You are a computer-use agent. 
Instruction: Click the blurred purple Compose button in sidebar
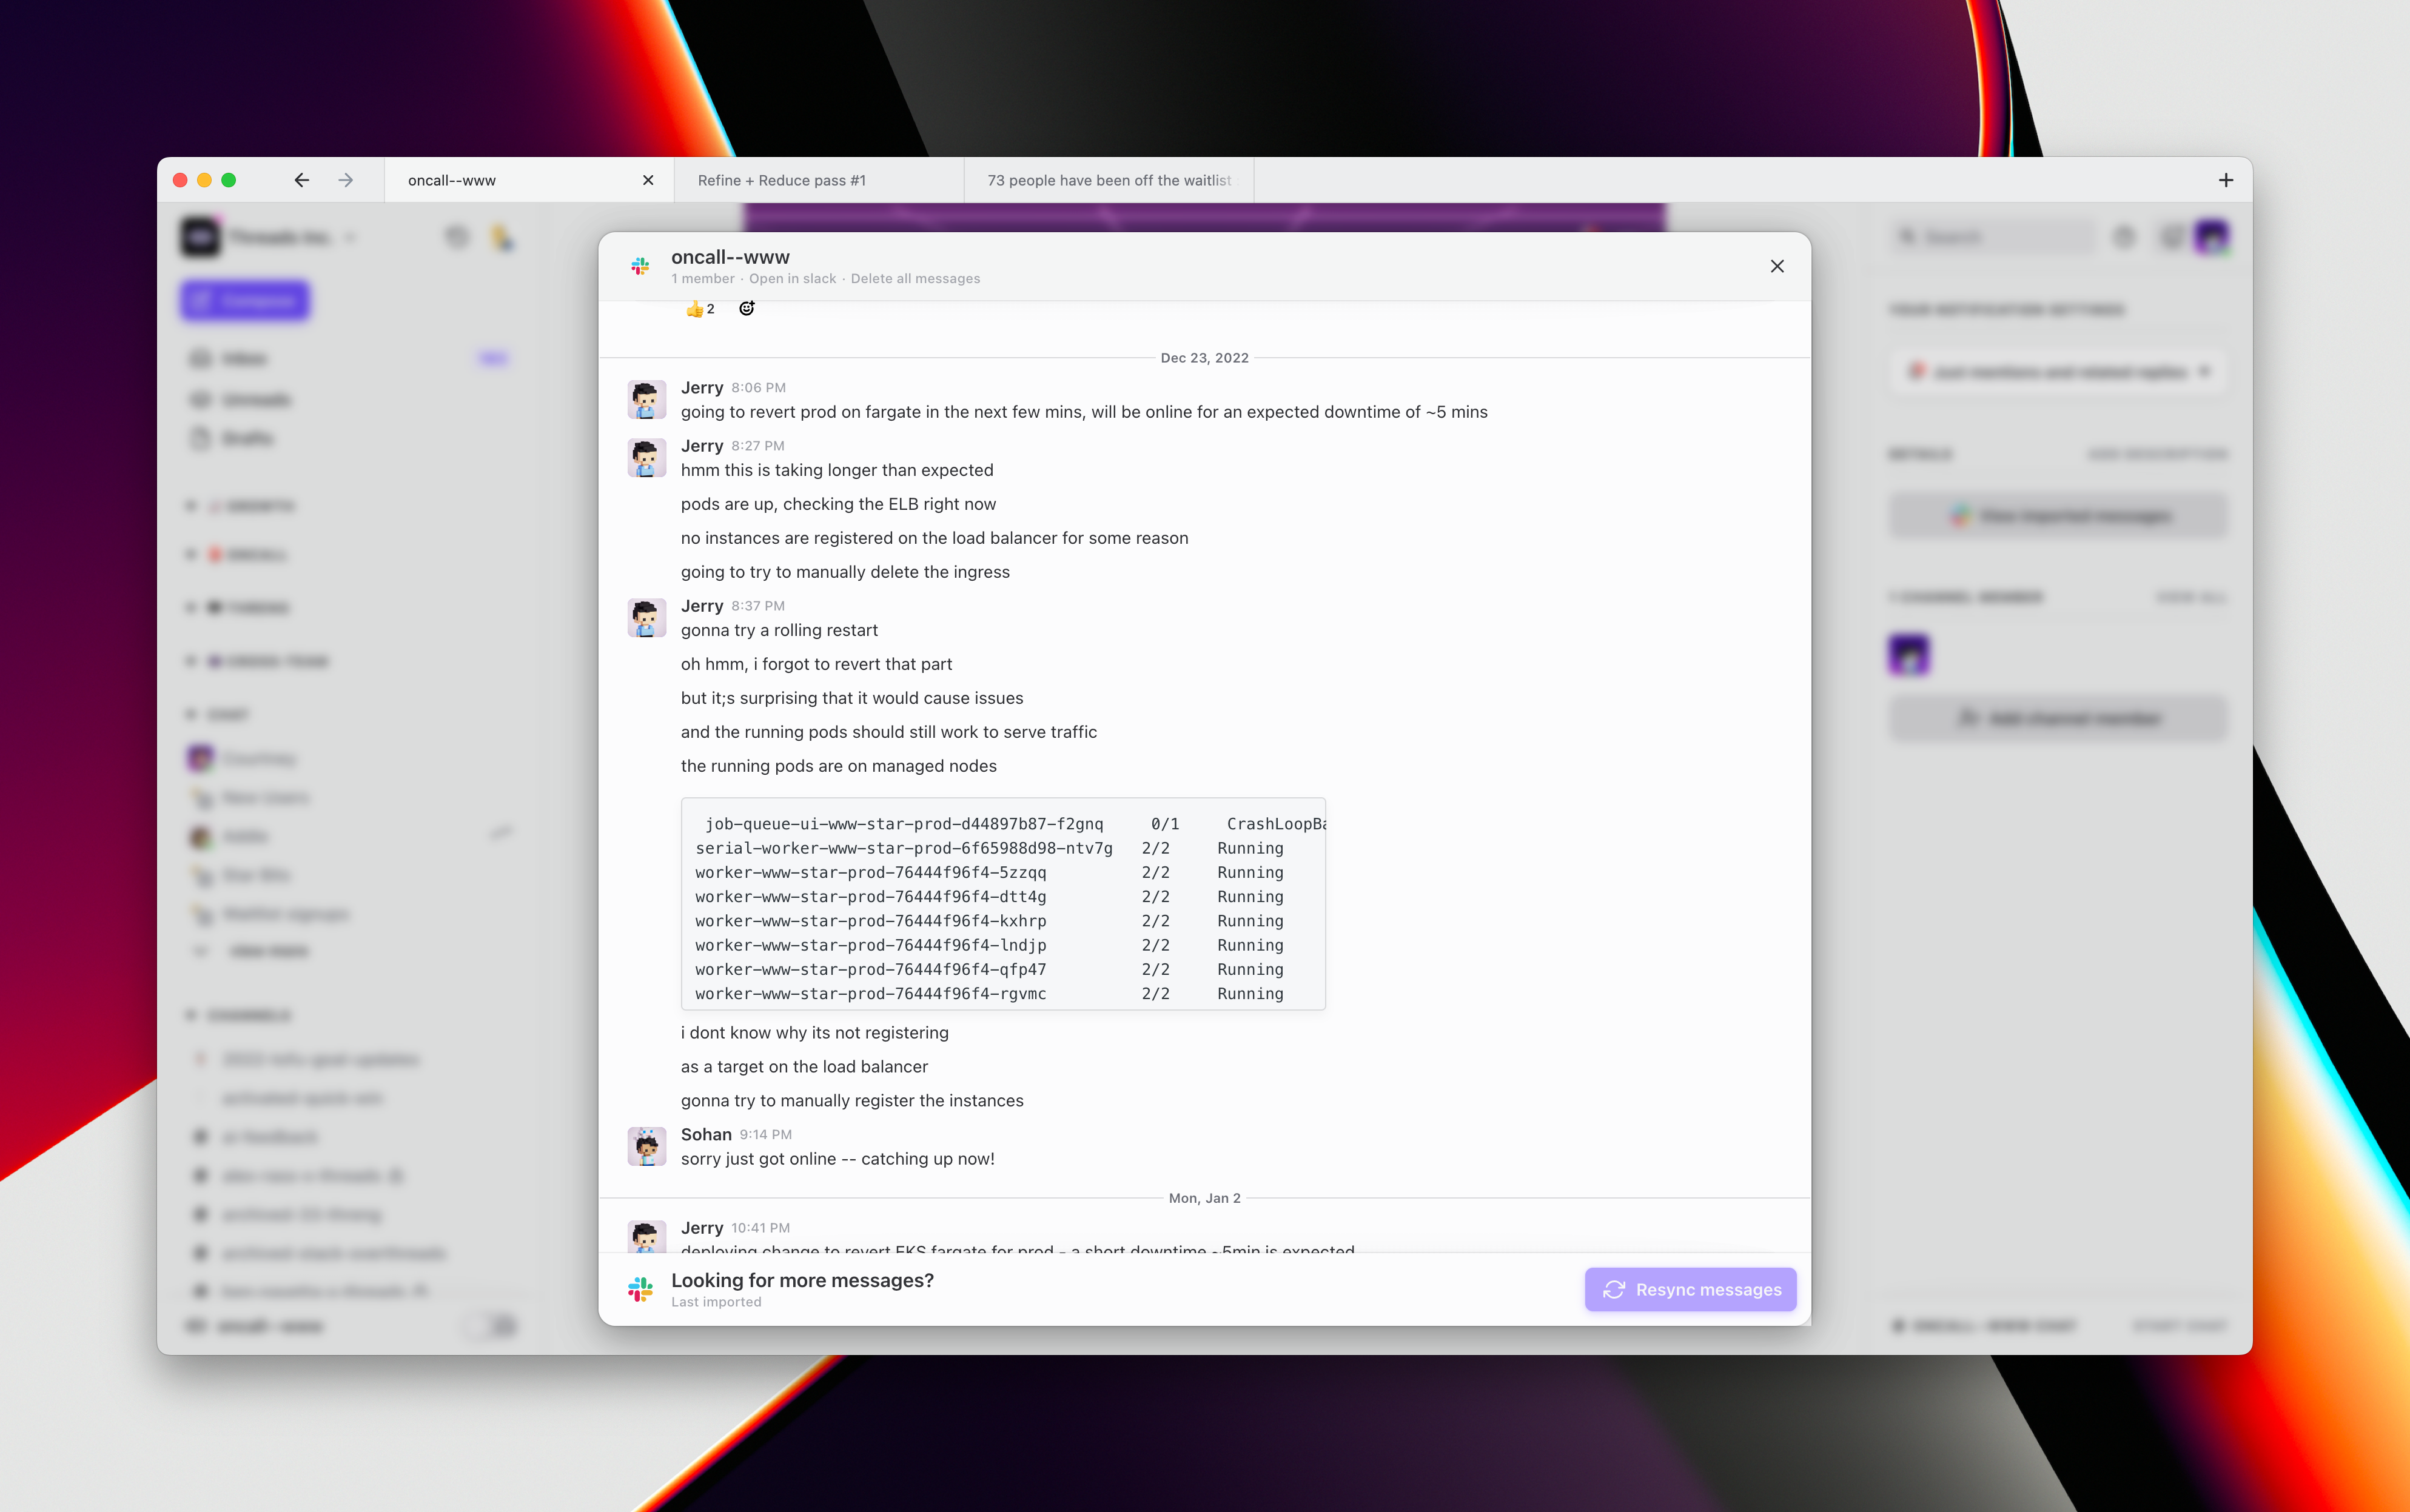pos(245,300)
